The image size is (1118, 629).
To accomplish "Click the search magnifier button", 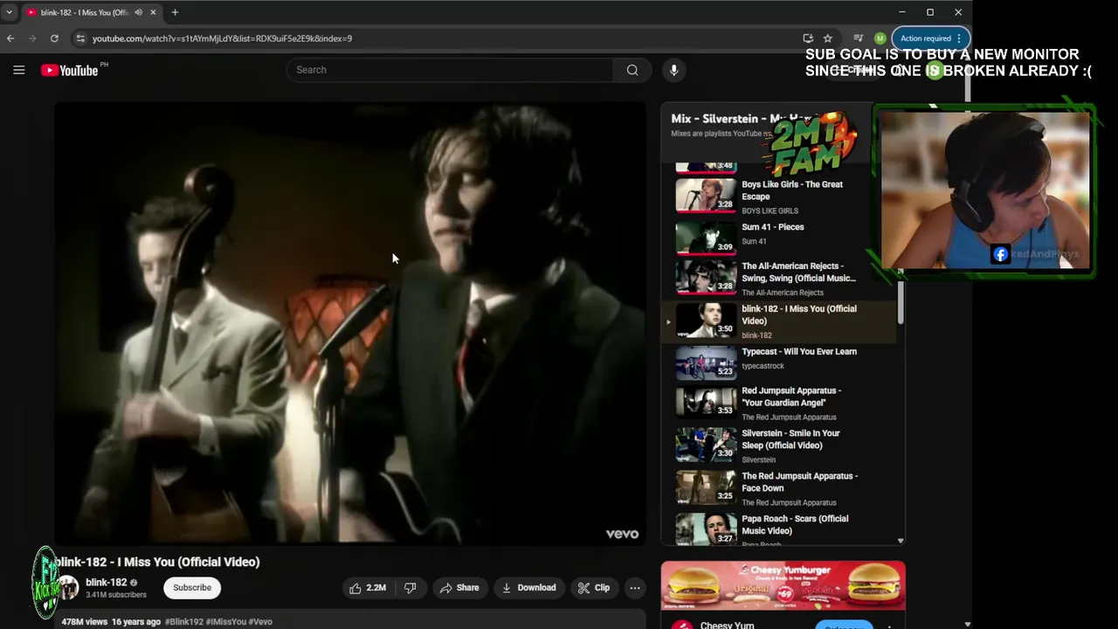I will click(x=632, y=70).
